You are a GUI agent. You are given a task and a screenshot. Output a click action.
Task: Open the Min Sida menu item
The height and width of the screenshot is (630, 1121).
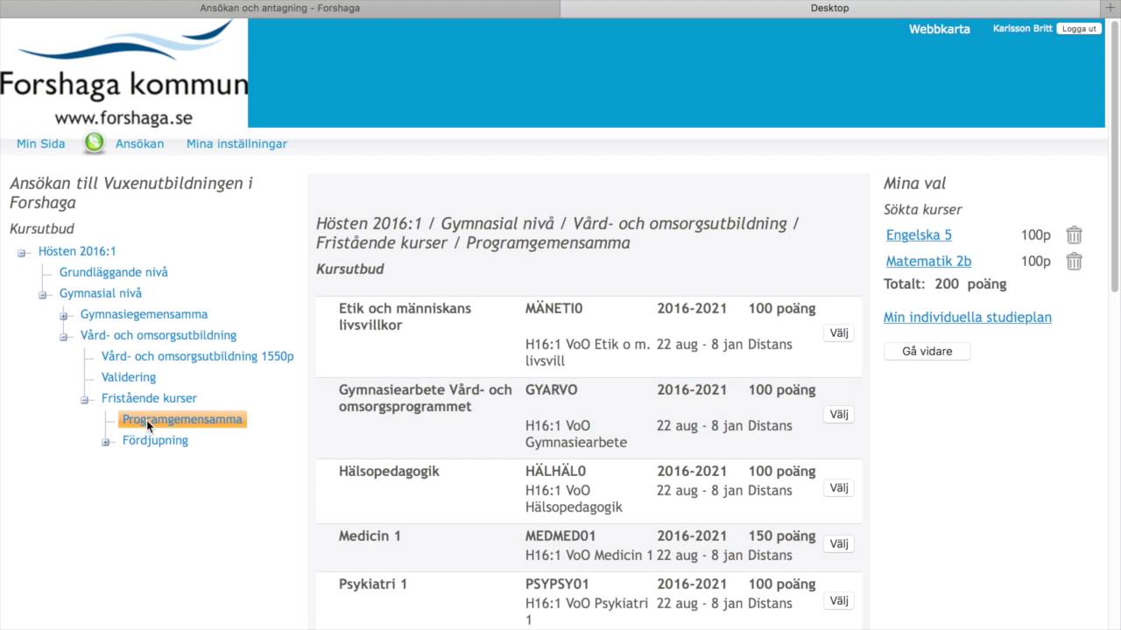point(41,143)
